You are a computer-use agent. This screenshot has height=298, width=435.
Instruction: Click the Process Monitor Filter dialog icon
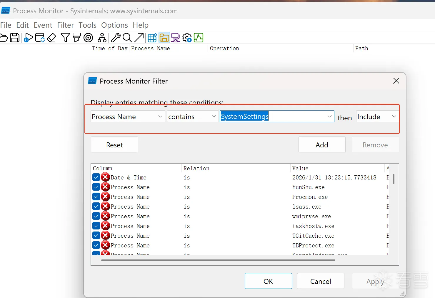tap(92, 81)
